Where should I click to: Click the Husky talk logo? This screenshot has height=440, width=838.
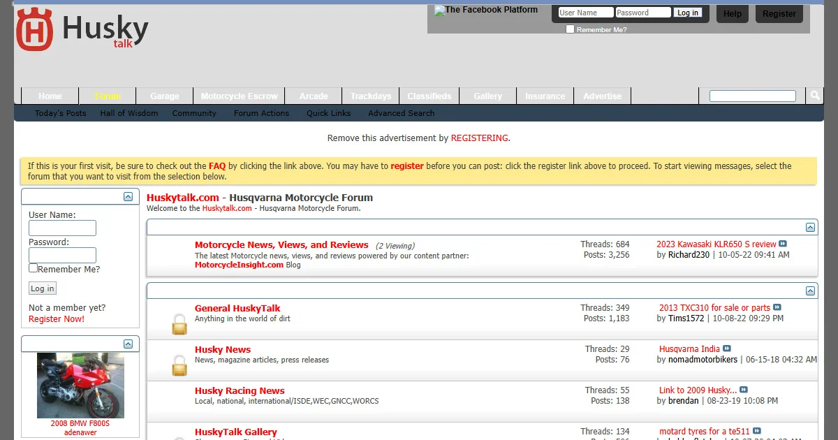(x=82, y=30)
